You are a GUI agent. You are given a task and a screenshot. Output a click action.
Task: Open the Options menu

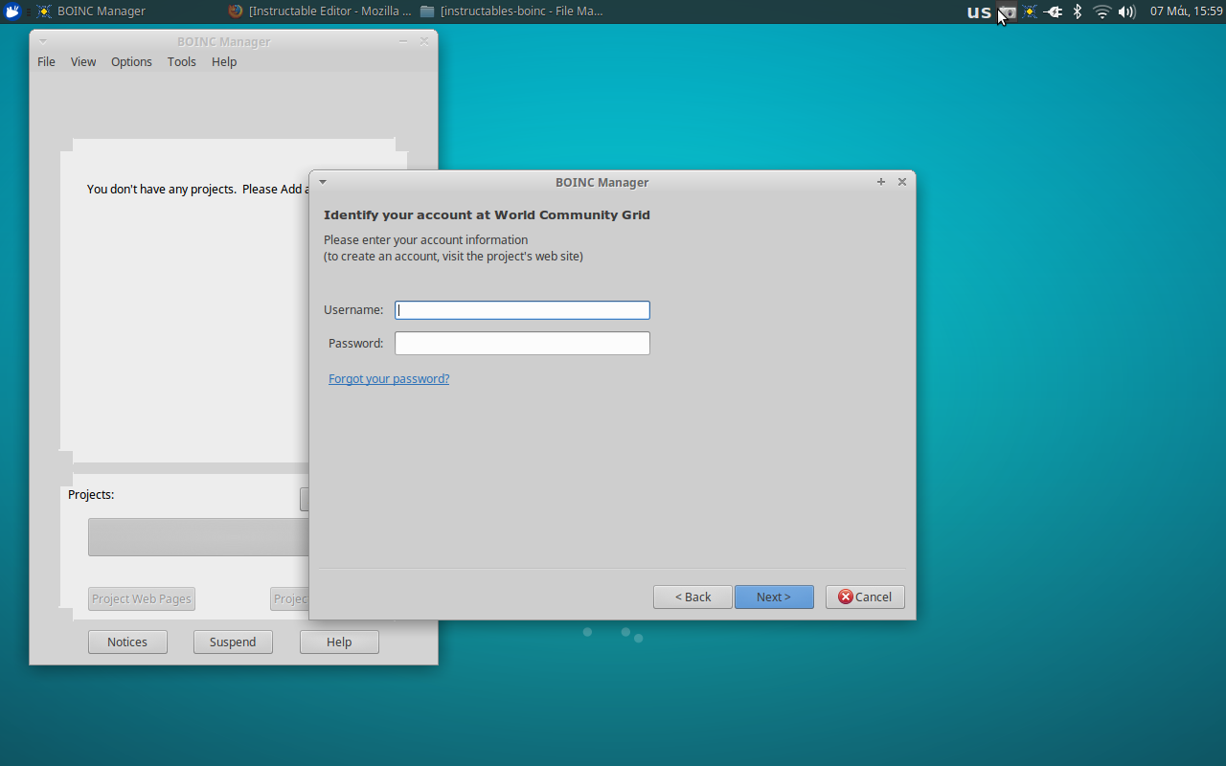pyautogui.click(x=131, y=61)
